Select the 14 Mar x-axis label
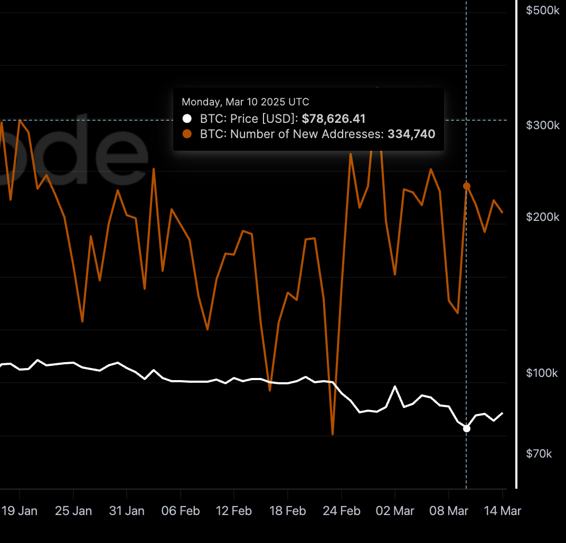 (x=503, y=511)
